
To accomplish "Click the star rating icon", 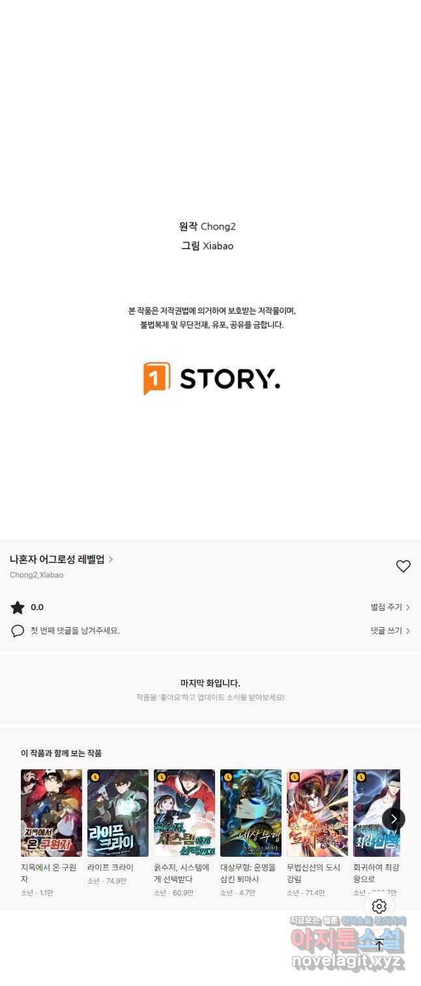I will tap(18, 608).
